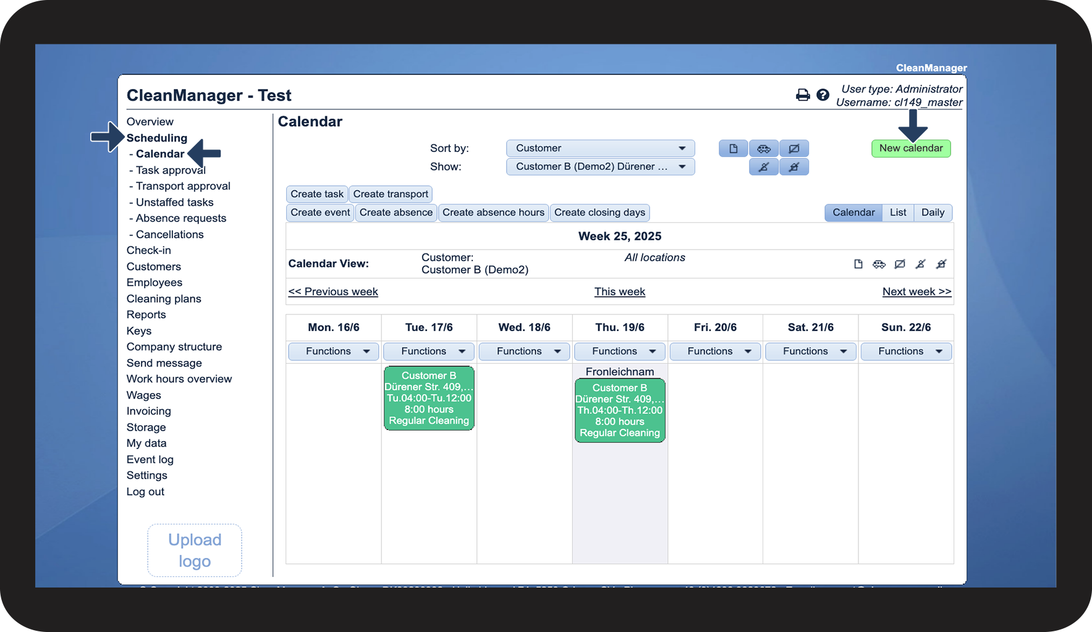Open Settings in the sidebar
The height and width of the screenshot is (632, 1092).
(x=147, y=475)
